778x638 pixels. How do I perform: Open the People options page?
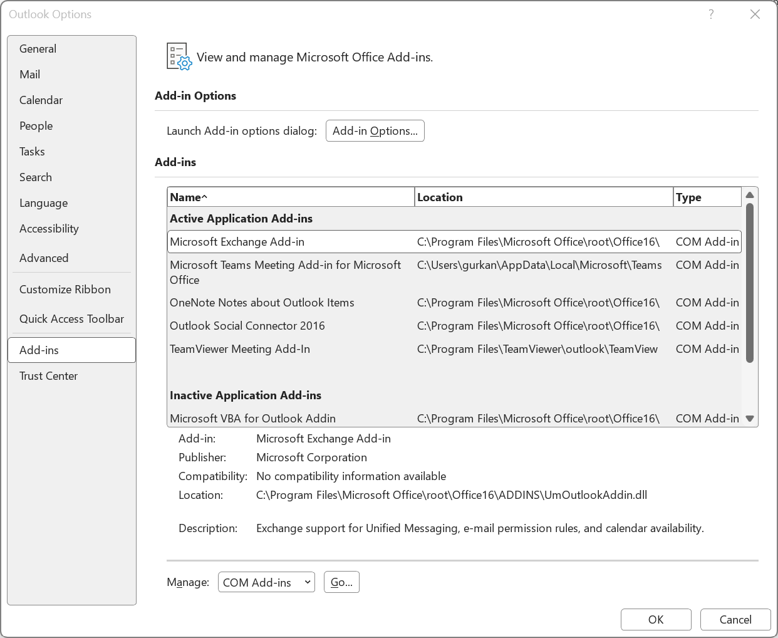tap(71, 126)
